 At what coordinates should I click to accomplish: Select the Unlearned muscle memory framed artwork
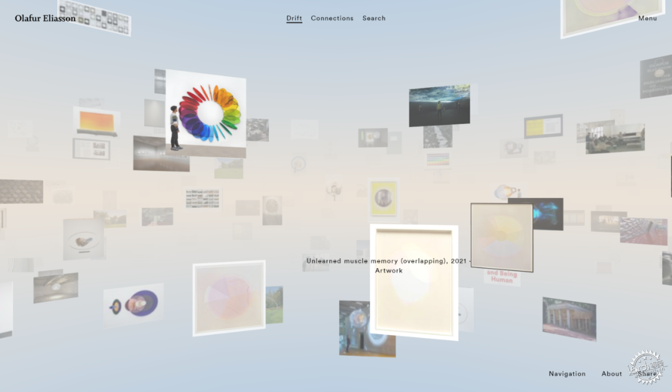(414, 282)
